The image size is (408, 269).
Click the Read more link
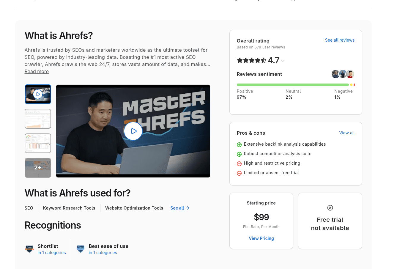pos(37,71)
